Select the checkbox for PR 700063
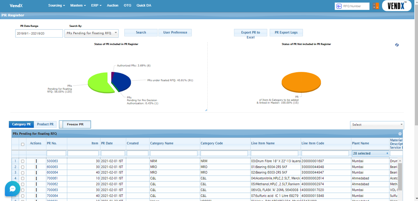The height and width of the screenshot is (201, 418). click(23, 190)
